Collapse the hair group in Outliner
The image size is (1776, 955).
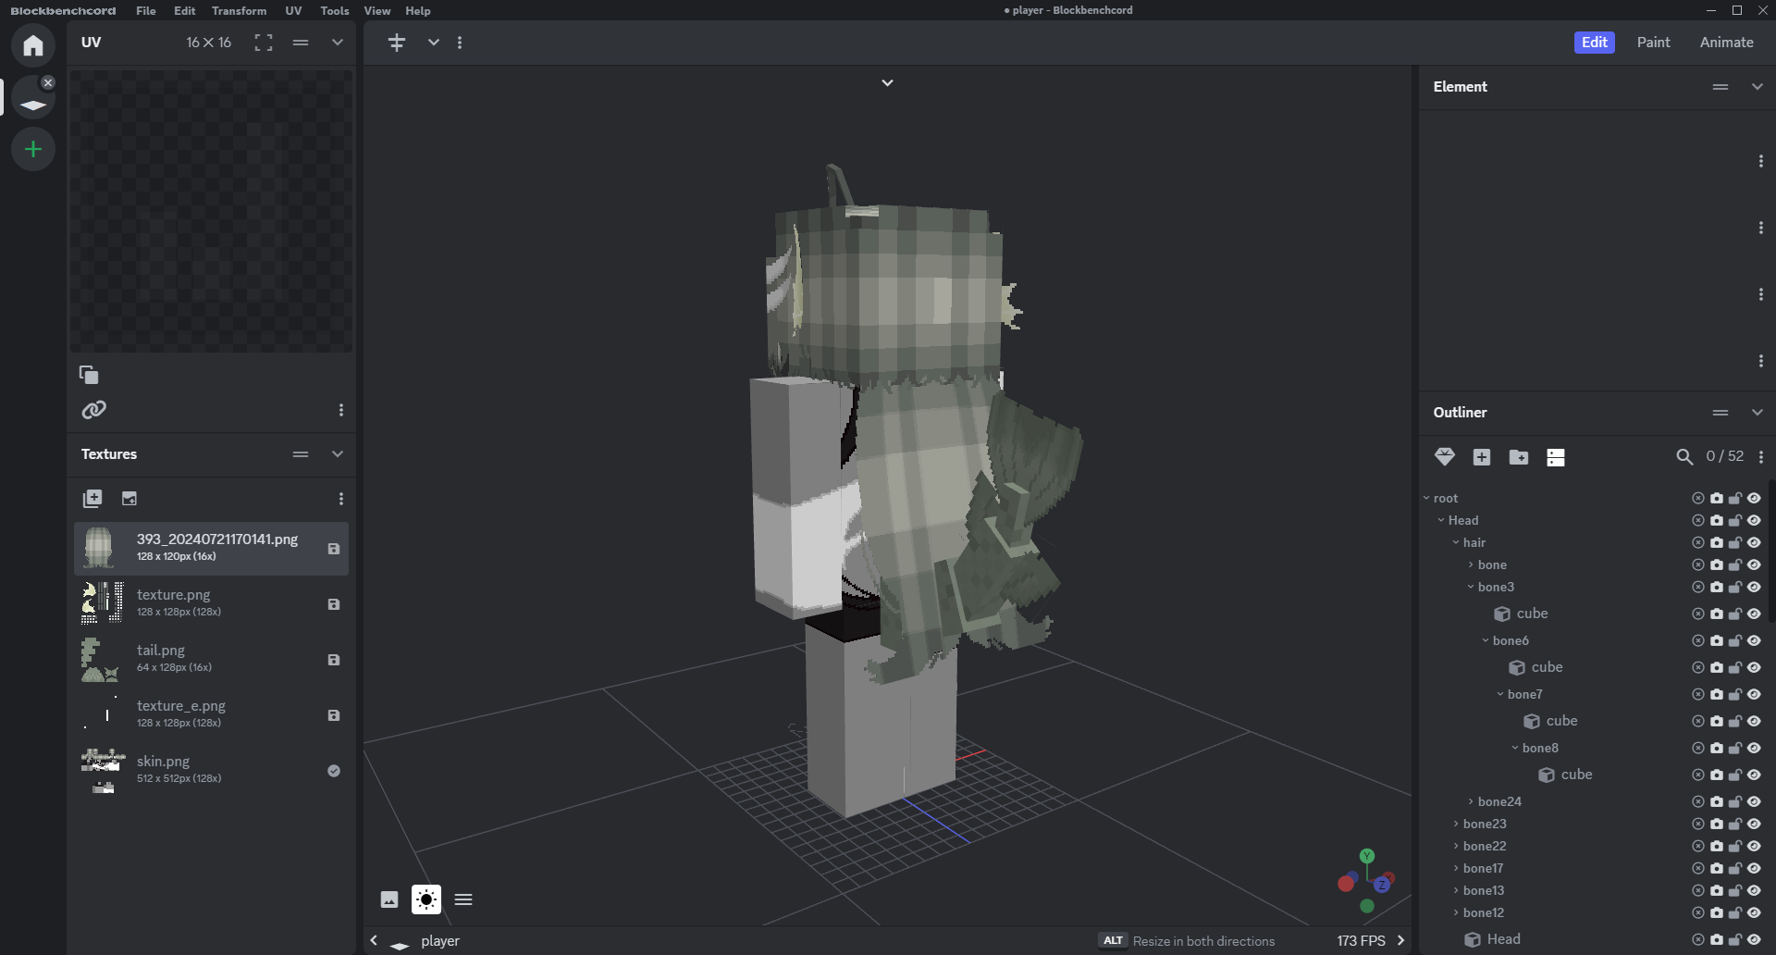coord(1456,542)
